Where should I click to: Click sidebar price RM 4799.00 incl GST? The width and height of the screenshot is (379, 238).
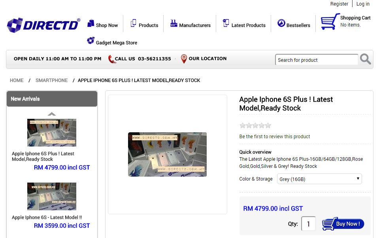(62, 168)
